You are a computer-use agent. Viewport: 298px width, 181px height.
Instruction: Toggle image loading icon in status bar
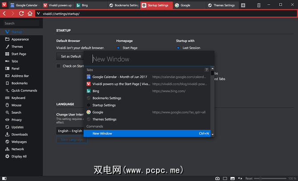click(233, 178)
